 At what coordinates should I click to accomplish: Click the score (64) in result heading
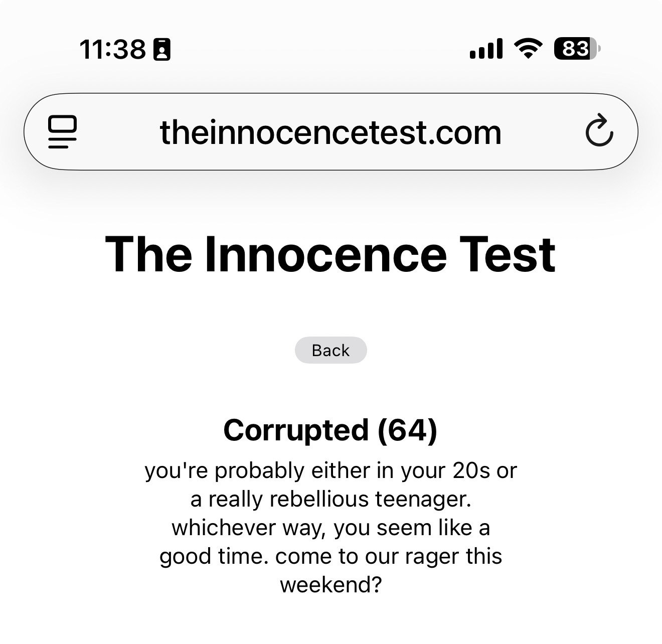(407, 430)
